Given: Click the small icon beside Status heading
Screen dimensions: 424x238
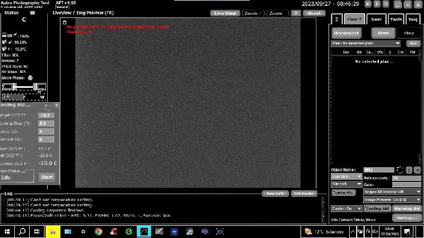Looking at the screenshot, I should (32, 13).
